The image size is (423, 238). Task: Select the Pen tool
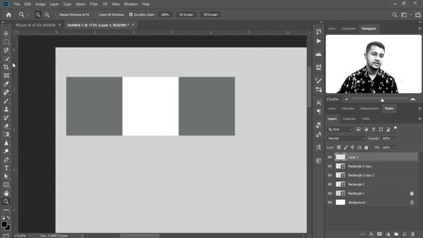(6, 160)
